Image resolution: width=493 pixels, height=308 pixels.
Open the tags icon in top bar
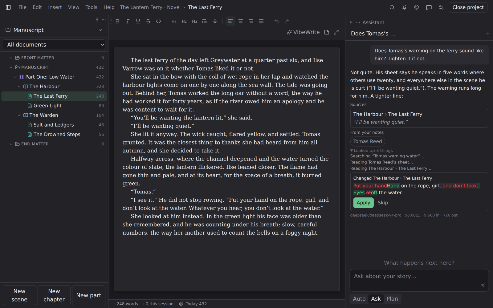click(417, 7)
